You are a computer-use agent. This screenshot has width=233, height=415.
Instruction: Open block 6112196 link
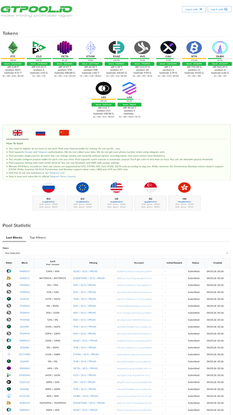25,396
